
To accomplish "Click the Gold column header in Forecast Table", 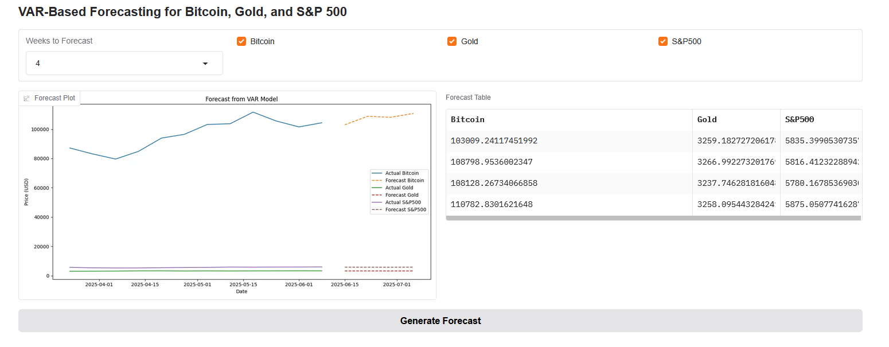I will 707,120.
